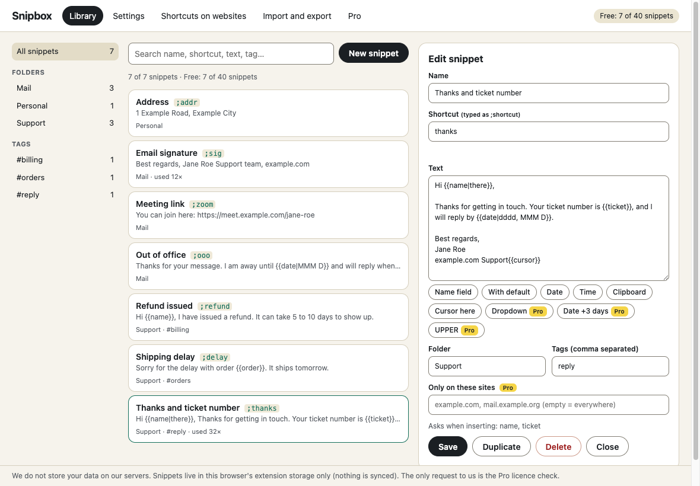Open the Address snippet card
Screen dimensions: 700x486
(268, 113)
